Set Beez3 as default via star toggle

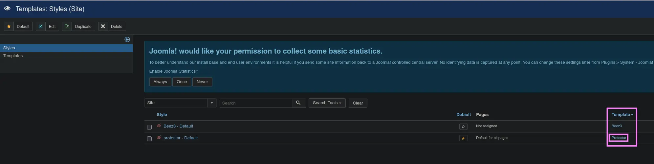pos(463,127)
